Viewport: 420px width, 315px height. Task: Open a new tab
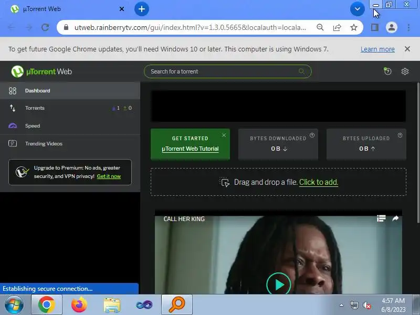point(141,9)
